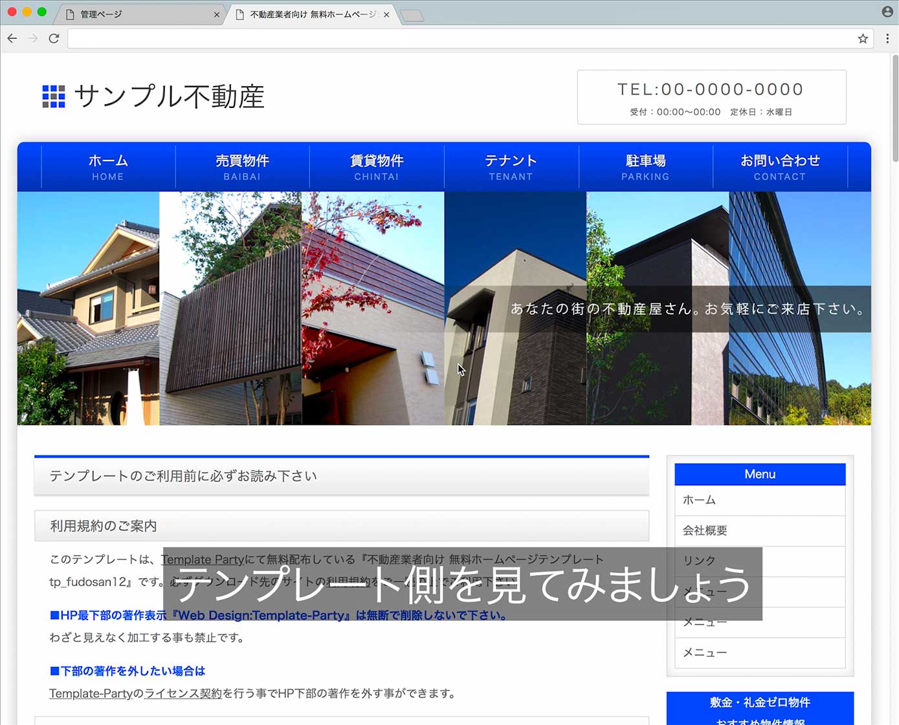Click the 受付:00:00〜00:00 hours text
This screenshot has width=899, height=725.
click(675, 112)
